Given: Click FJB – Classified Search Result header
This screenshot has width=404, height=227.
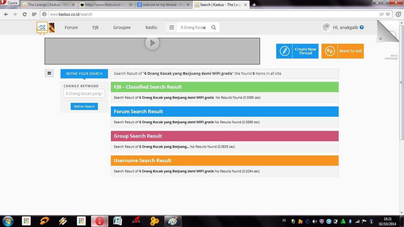Looking at the screenshot, I should coord(225,87).
